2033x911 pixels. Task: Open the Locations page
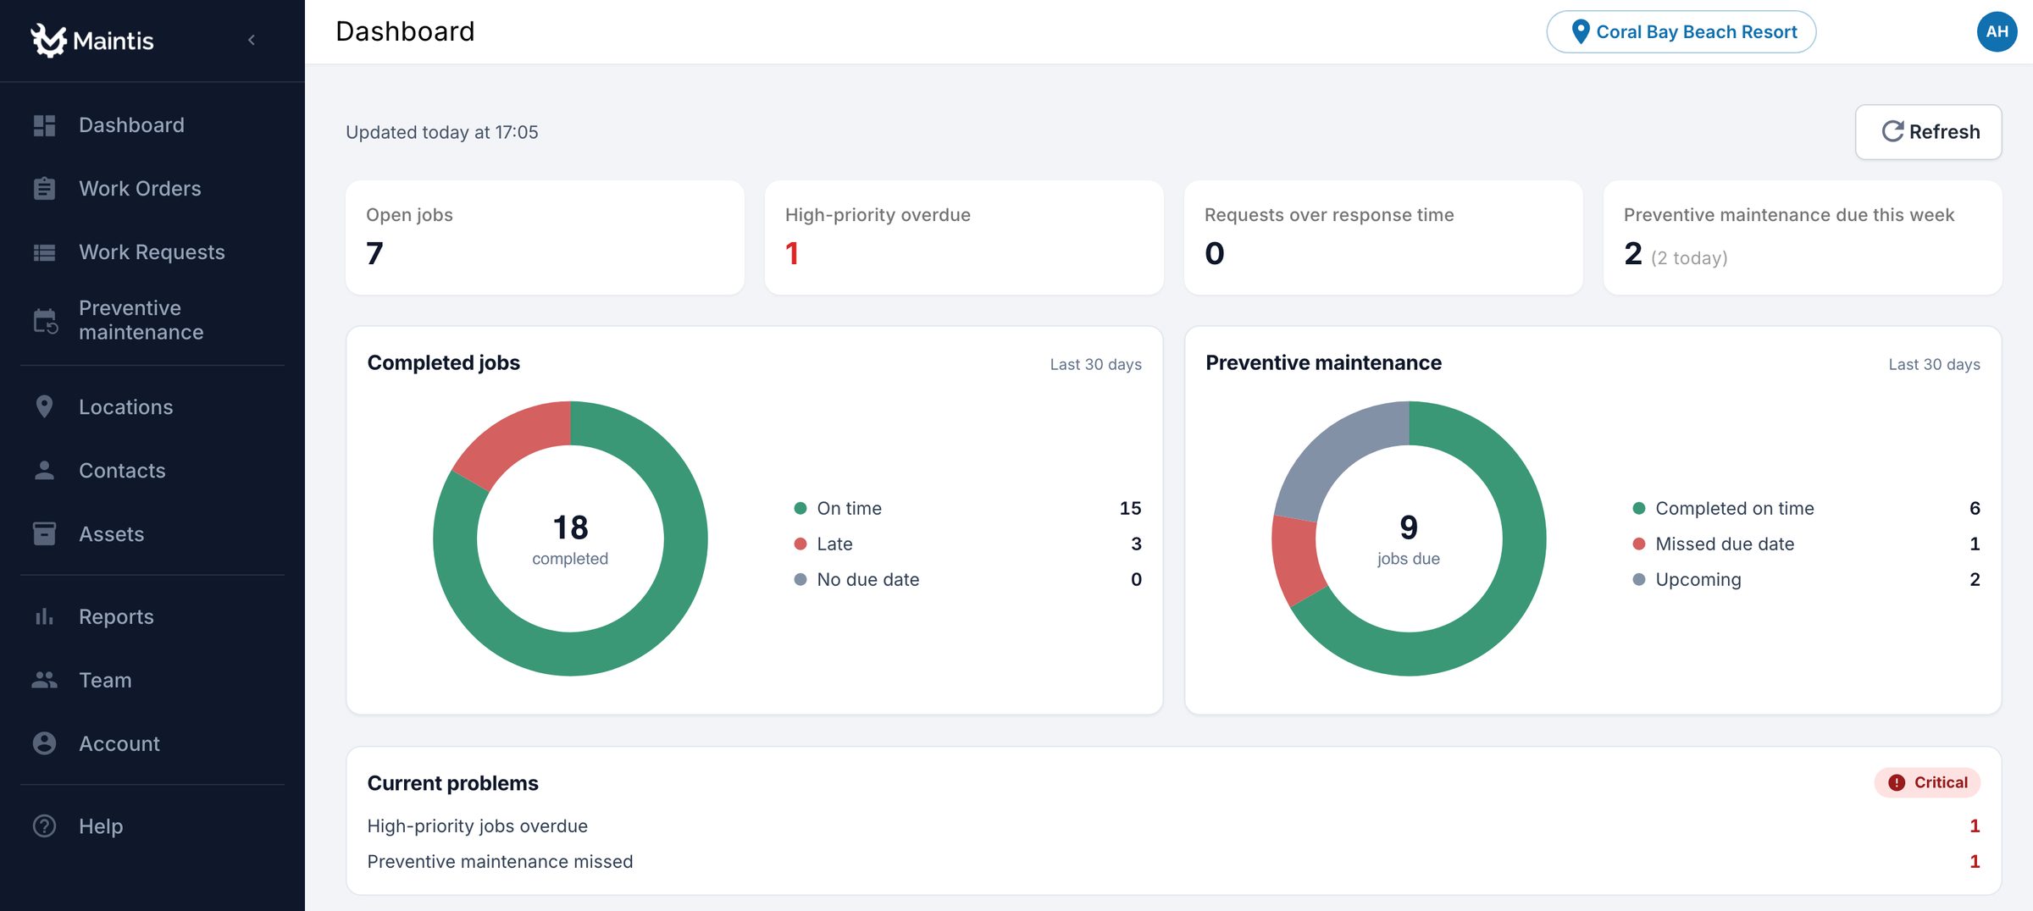pyautogui.click(x=152, y=407)
